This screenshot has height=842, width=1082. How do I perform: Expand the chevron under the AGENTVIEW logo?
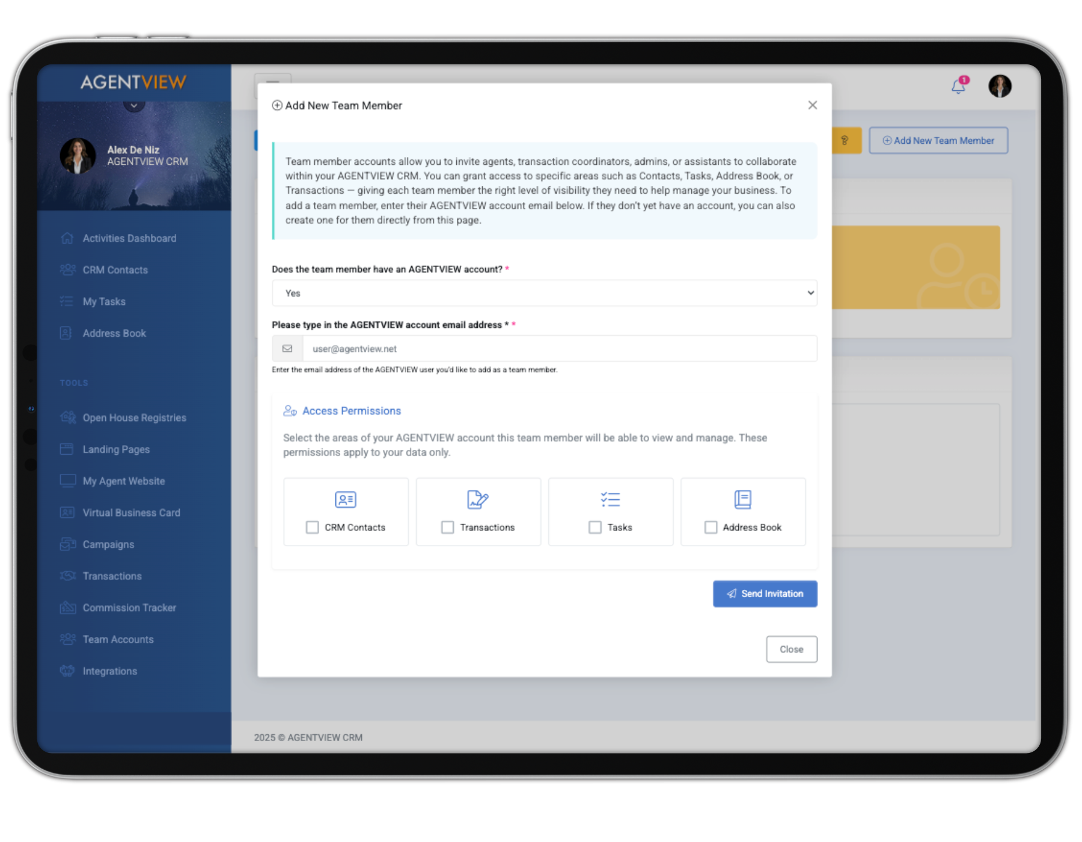pyautogui.click(x=134, y=105)
